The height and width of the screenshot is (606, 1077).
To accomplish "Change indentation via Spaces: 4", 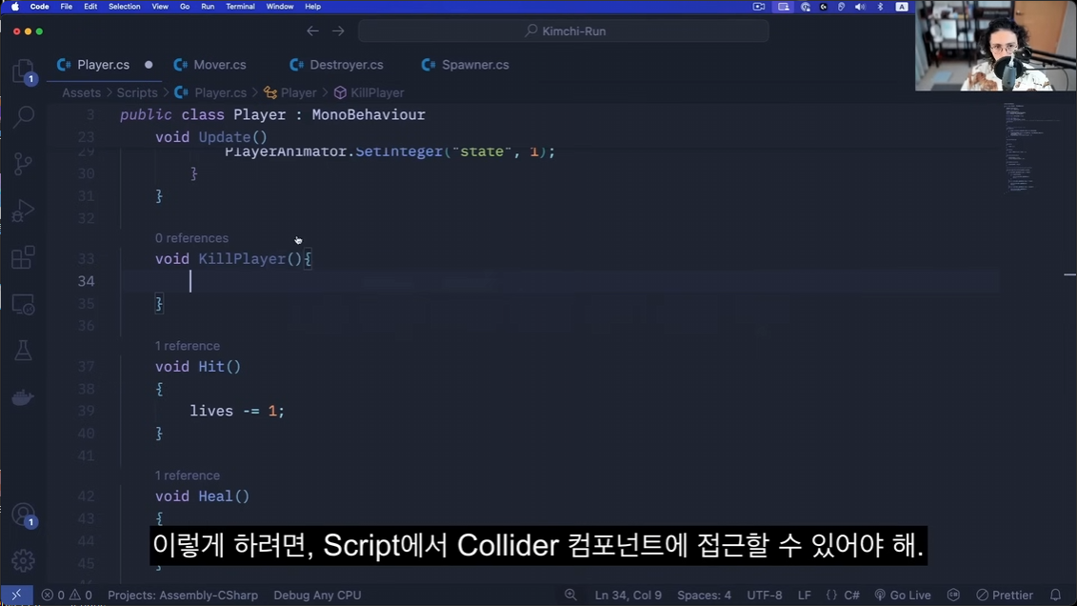I will point(704,595).
